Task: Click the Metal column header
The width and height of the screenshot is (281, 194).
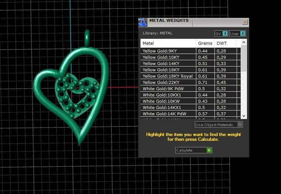Action: coord(168,43)
